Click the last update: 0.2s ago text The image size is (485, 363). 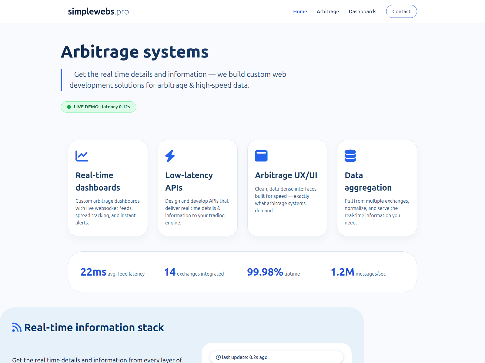point(245,357)
